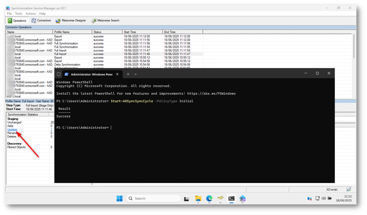Screen dimensions: 367x215
Task: Select Full Import run started 11:11:47
Action: (x=104, y=50)
